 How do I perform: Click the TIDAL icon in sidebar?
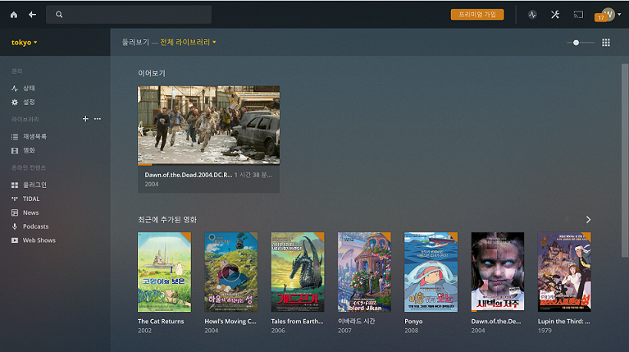coord(15,199)
